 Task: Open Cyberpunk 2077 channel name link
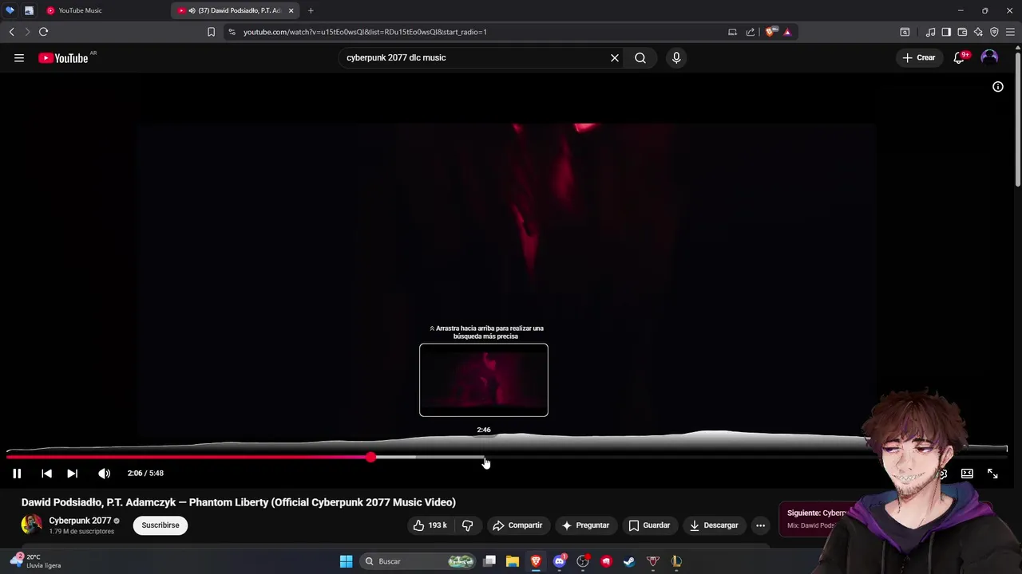(80, 521)
